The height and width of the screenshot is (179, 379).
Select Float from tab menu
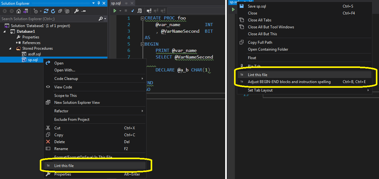(x=304, y=58)
